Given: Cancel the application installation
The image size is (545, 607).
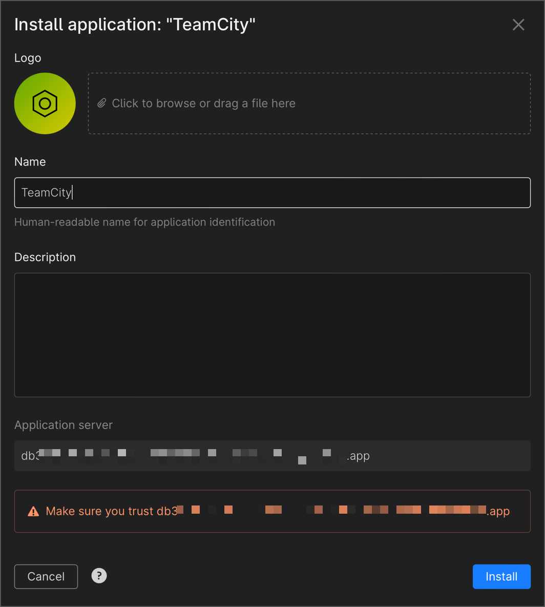Looking at the screenshot, I should [46, 576].
